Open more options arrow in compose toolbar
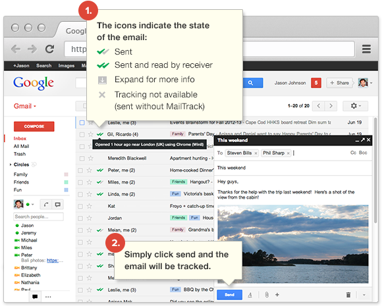382x306 pixels. [364, 295]
